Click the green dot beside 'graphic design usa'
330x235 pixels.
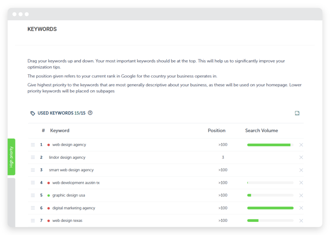[x=49, y=196]
